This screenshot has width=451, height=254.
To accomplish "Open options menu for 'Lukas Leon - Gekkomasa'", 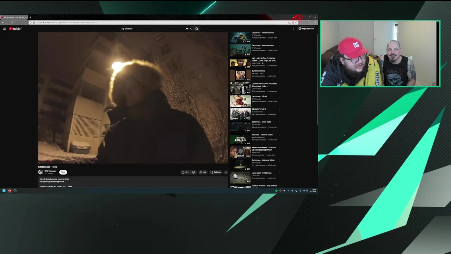I will tap(279, 173).
